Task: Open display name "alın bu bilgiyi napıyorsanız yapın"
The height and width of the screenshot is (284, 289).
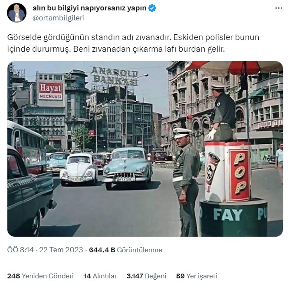Action: [89, 8]
